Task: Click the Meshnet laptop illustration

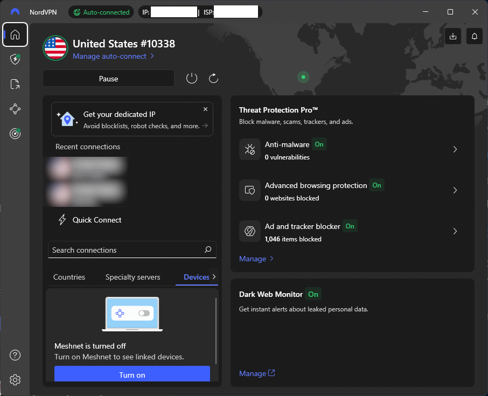Action: click(x=133, y=314)
